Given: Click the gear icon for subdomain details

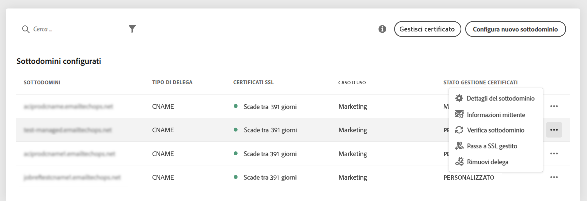Looking at the screenshot, I should [459, 98].
